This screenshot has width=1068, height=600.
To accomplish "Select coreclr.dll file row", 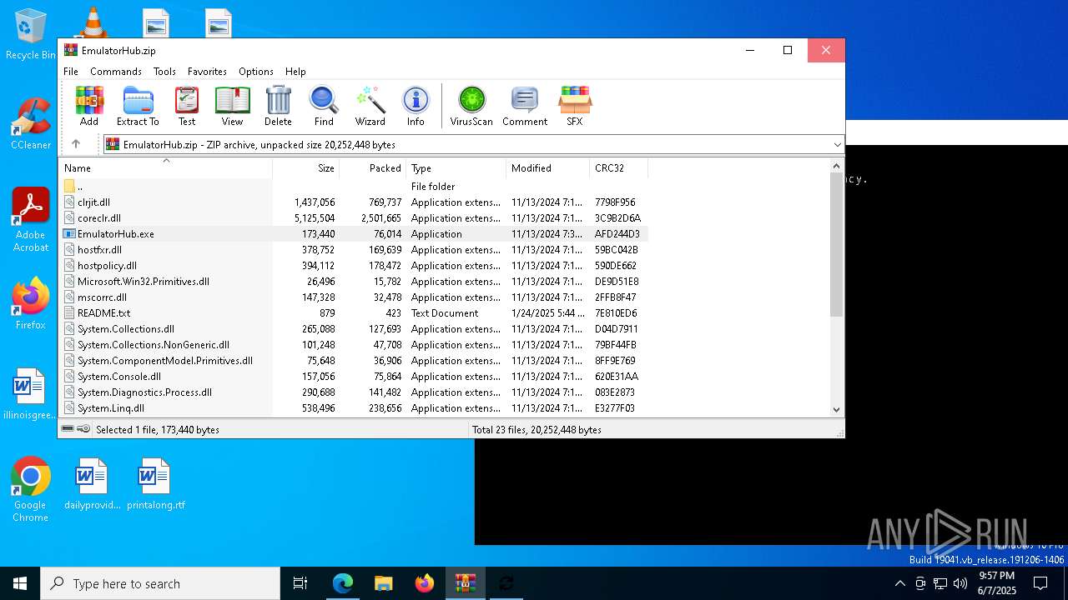I will [x=354, y=218].
